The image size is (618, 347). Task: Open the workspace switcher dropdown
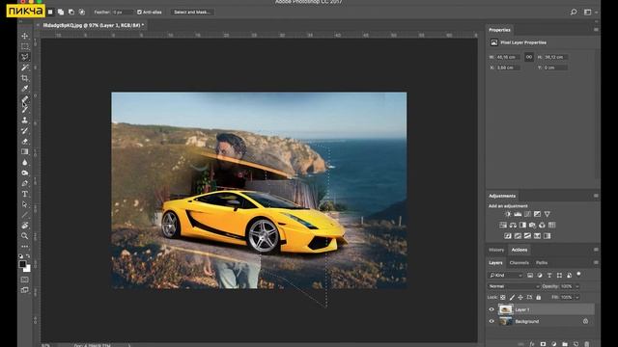tap(590, 13)
